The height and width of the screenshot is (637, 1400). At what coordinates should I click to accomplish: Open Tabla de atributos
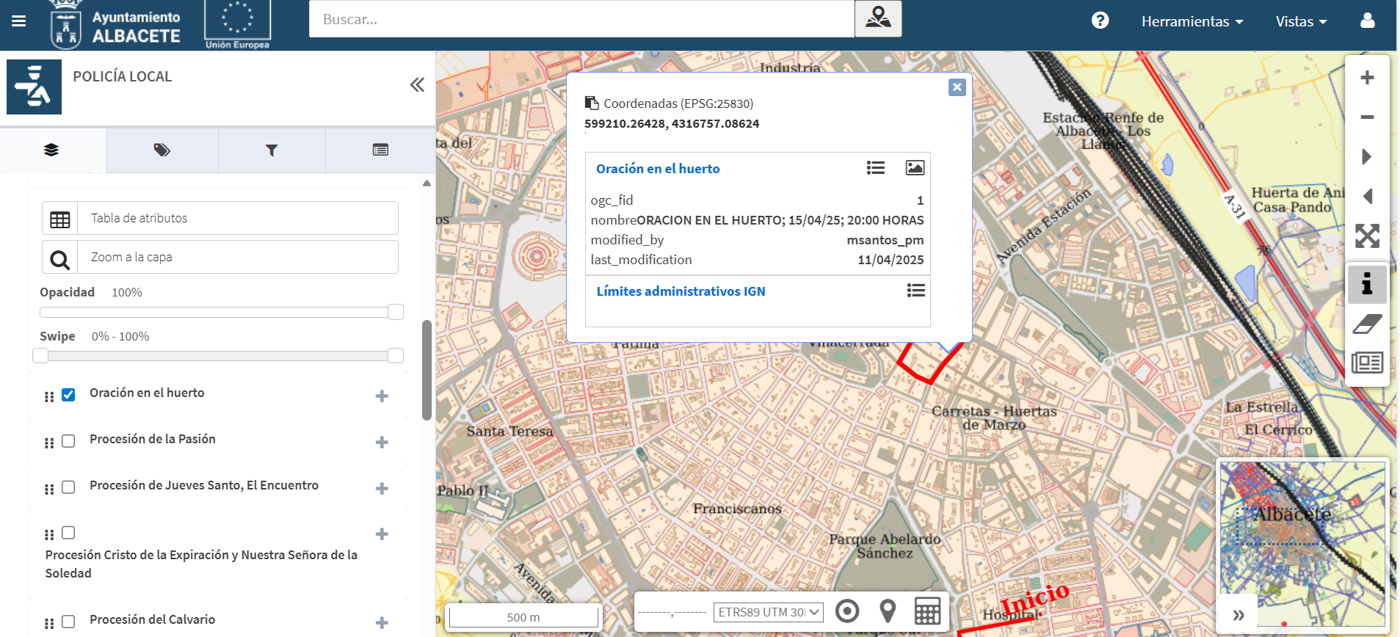[x=220, y=218]
